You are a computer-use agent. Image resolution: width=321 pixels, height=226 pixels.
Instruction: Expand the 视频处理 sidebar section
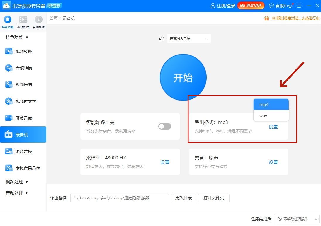coord(17,182)
